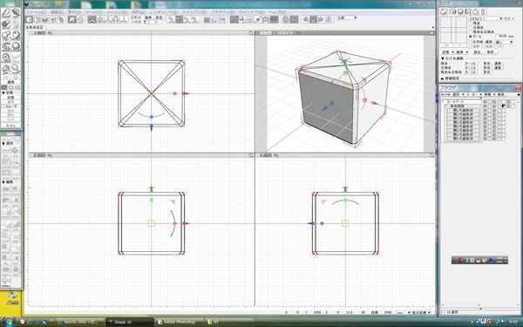
Task: Click the last icon in Camera panel toolbar
Action: (x=484, y=11)
